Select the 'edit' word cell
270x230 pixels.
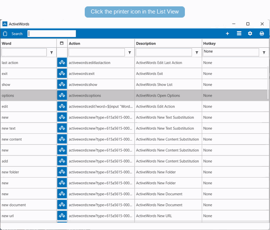28,106
